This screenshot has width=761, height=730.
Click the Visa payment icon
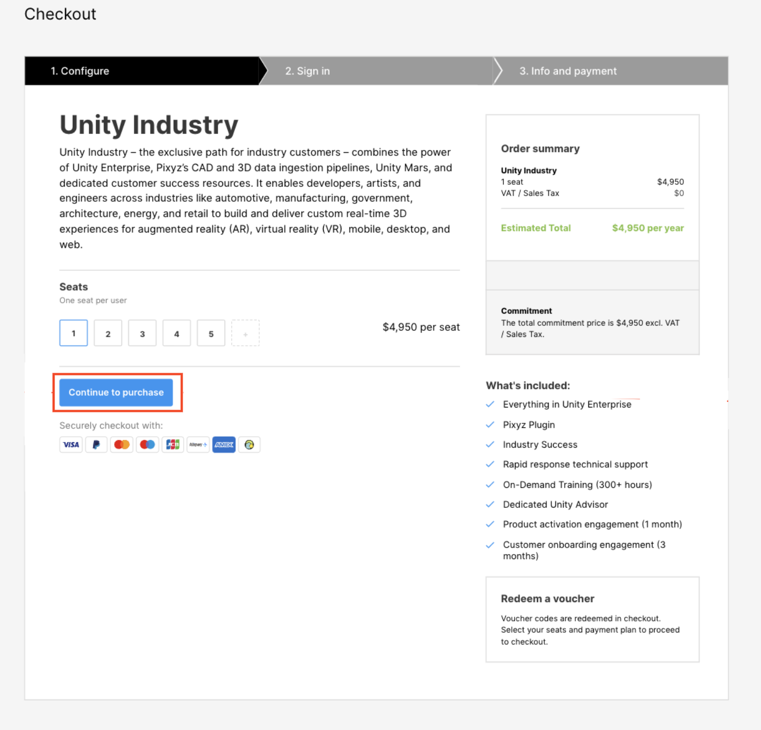(71, 444)
